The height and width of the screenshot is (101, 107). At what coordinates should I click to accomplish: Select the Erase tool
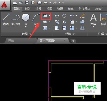coord(83,16)
